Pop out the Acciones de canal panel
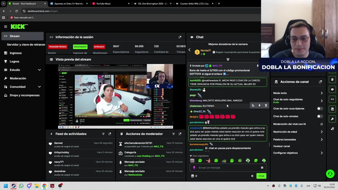The image size is (338, 190). [x=320, y=82]
